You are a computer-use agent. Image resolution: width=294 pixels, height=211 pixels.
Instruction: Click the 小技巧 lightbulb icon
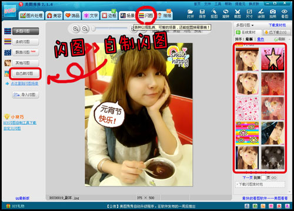(x=6, y=117)
